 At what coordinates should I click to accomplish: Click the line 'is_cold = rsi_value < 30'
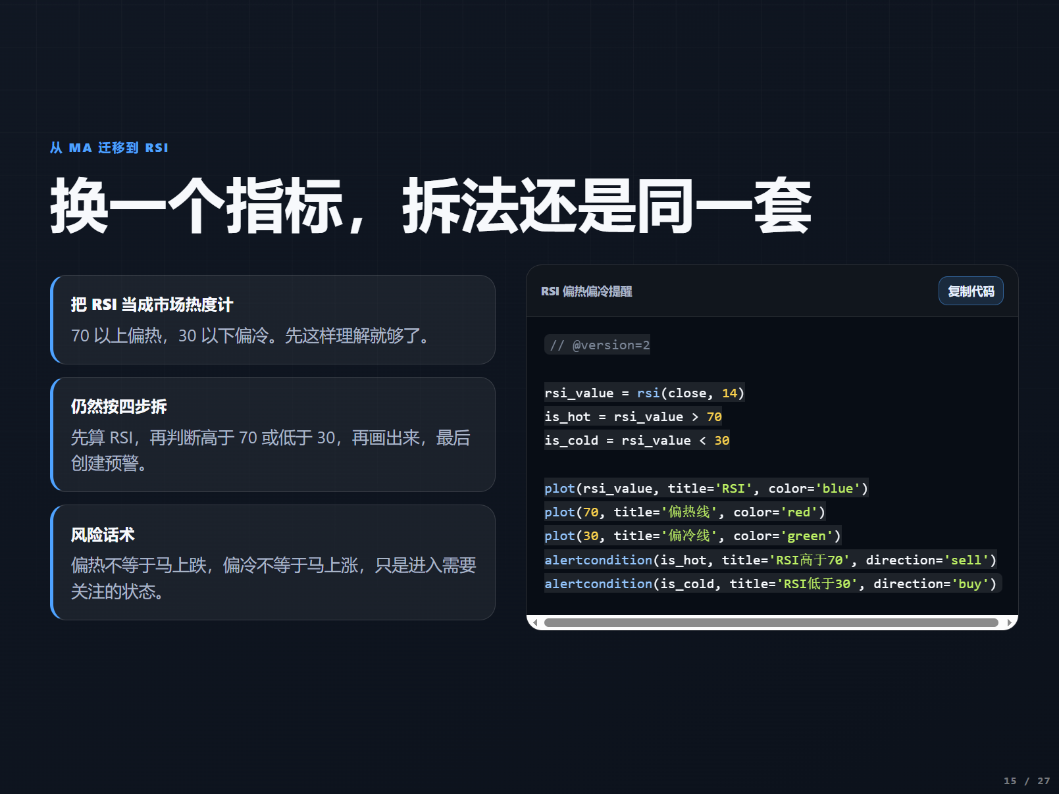point(637,440)
